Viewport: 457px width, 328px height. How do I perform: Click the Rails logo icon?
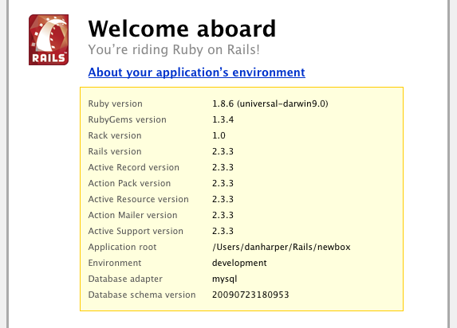pyautogui.click(x=49, y=40)
